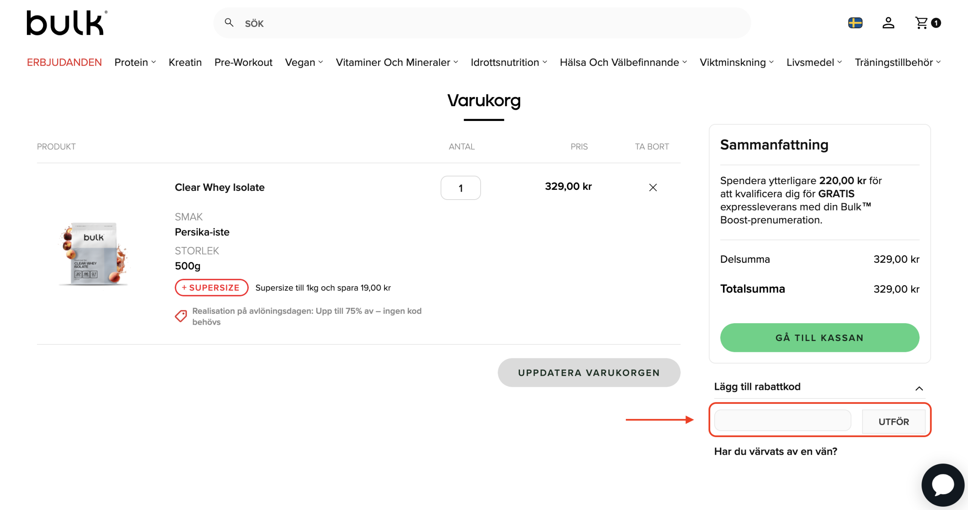
Task: Open the chat bubble widget
Action: click(x=943, y=485)
